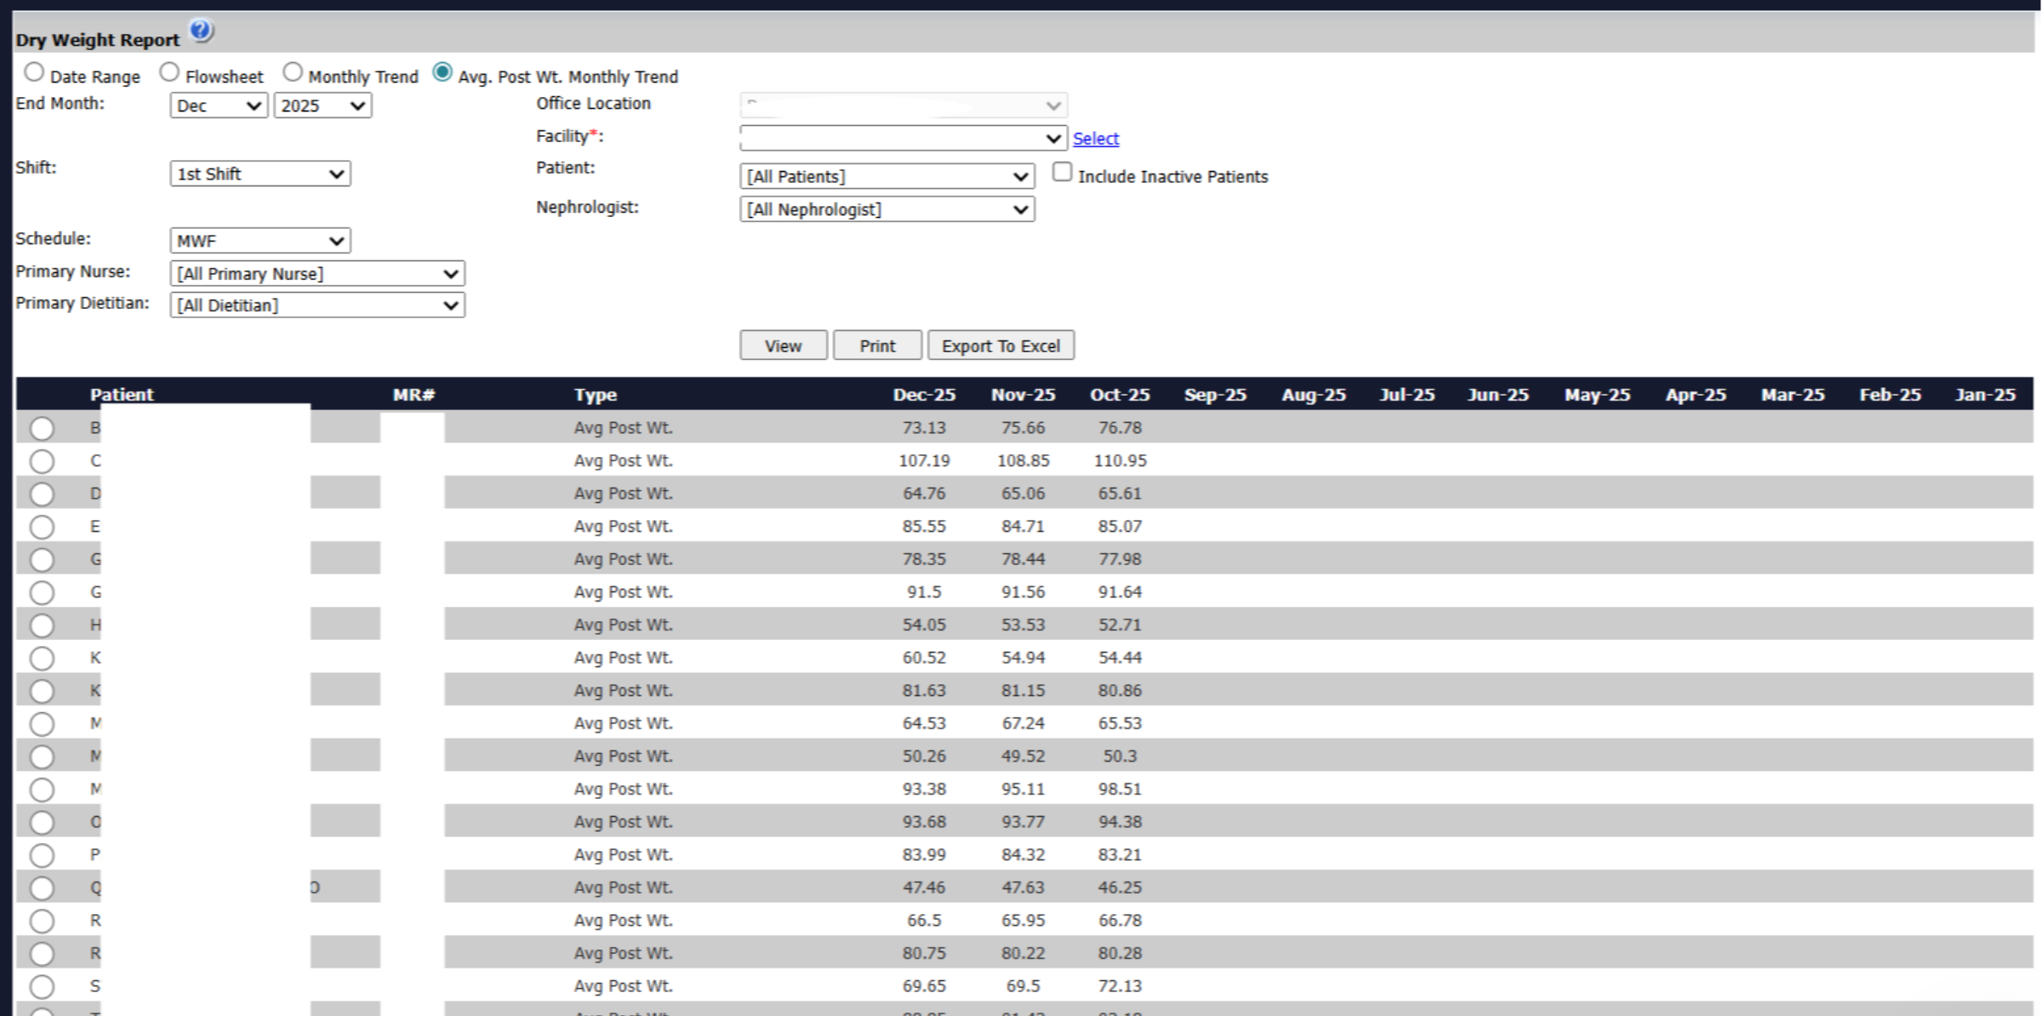Select the patient row radio with 47.46 Dec-25
Screen dimensions: 2042x1016
(42, 889)
